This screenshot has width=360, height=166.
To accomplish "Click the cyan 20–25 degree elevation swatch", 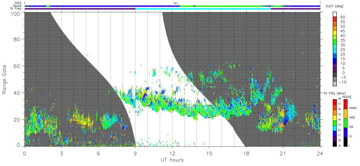I will tap(335, 52).
